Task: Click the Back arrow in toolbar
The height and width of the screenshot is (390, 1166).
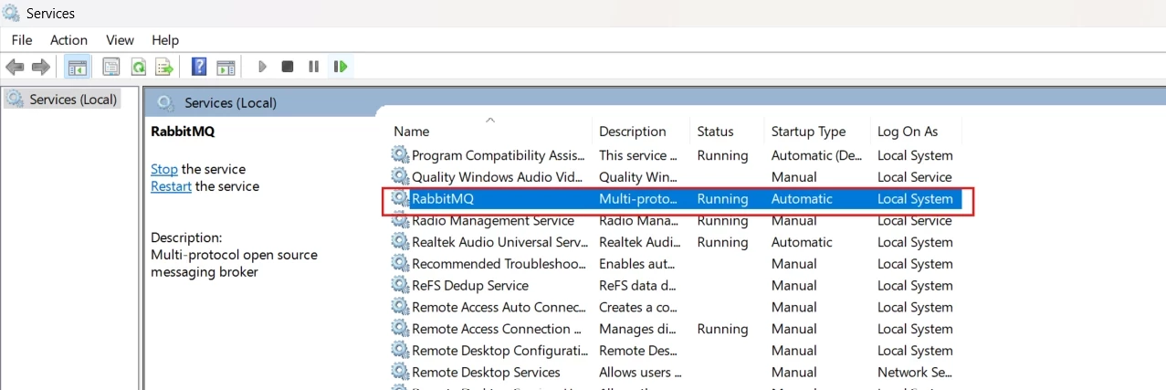Action: click(15, 67)
